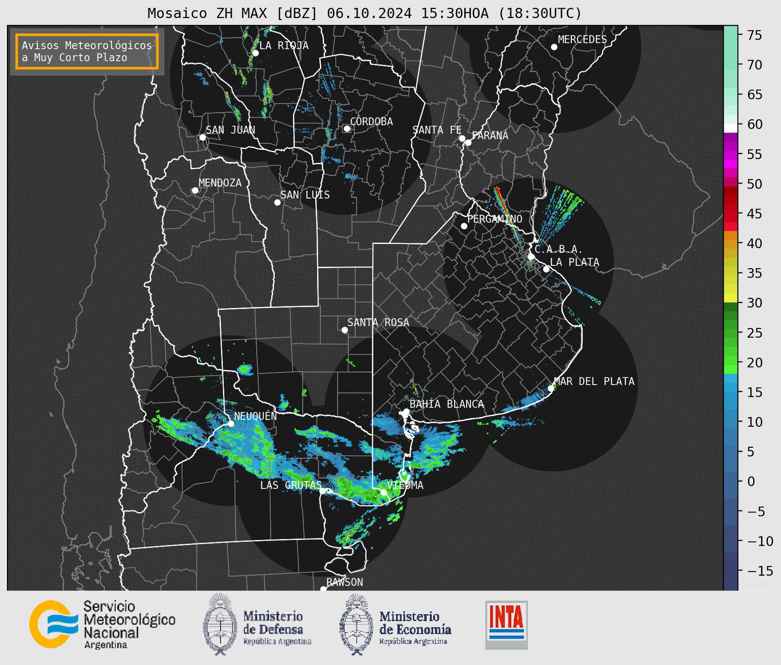Click the magenta 55 dBZ colorbar band
This screenshot has width=781, height=665.
(x=731, y=154)
